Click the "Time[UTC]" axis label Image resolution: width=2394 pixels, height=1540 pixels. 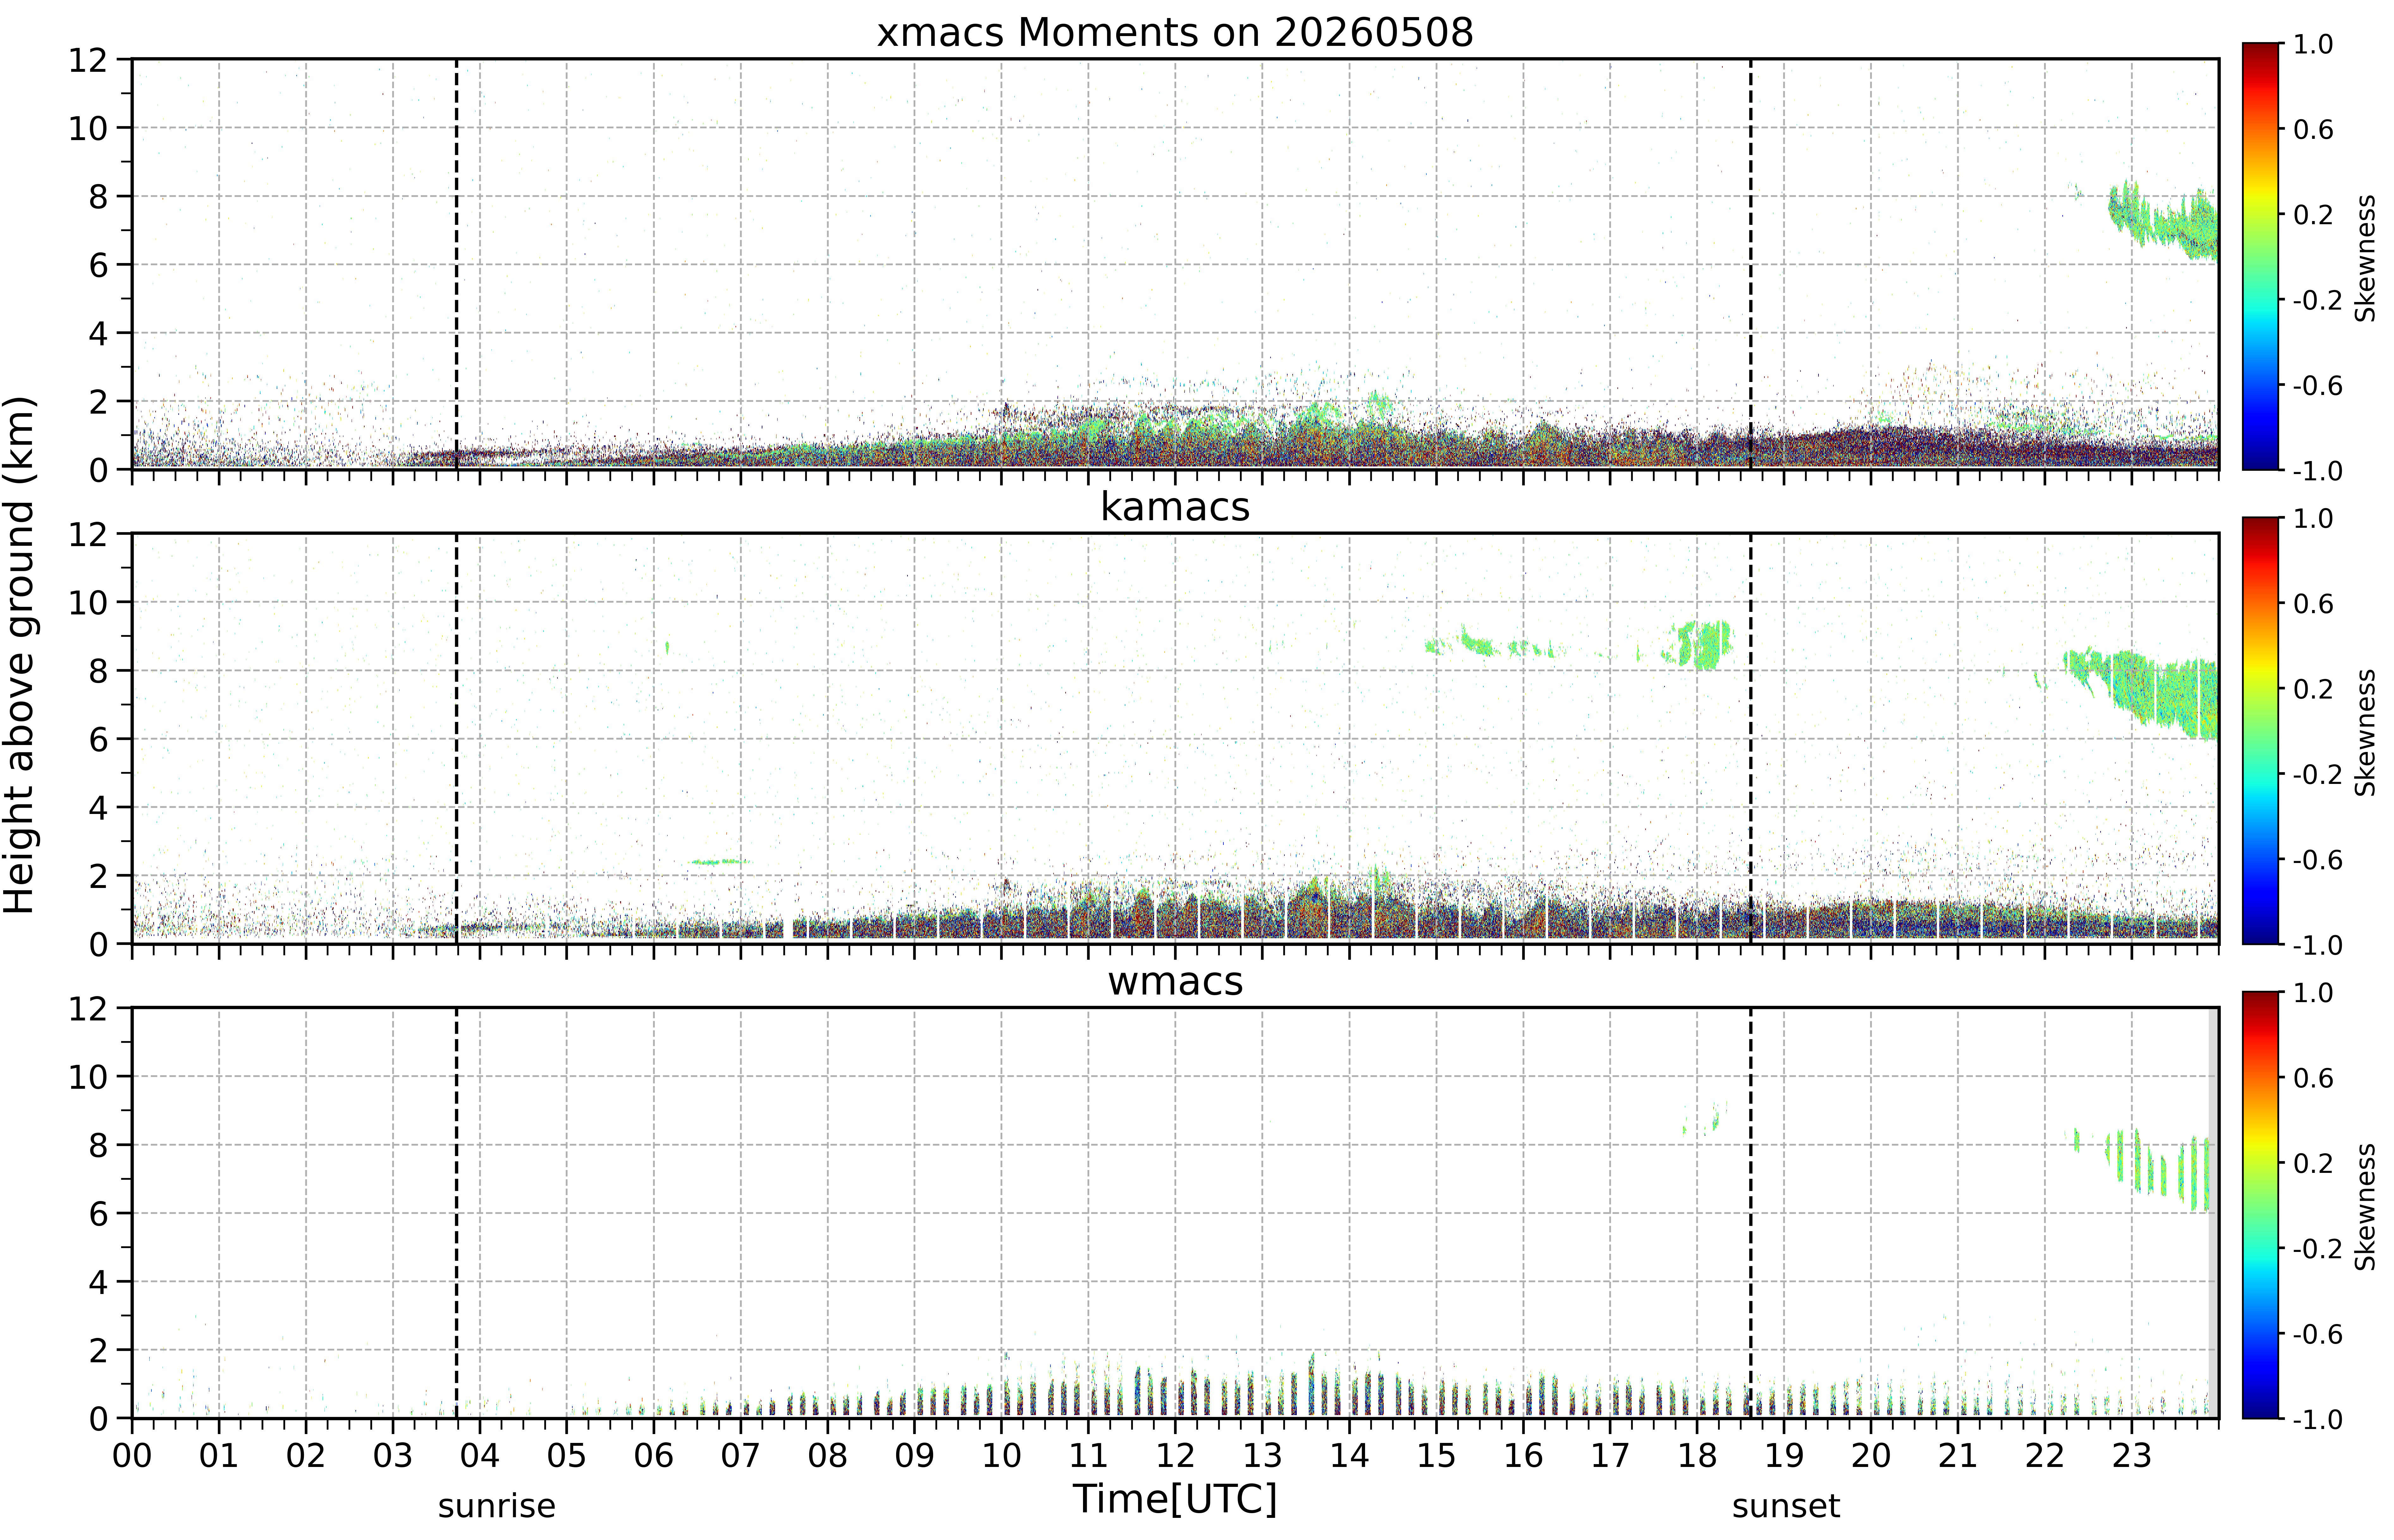pos(1175,1499)
